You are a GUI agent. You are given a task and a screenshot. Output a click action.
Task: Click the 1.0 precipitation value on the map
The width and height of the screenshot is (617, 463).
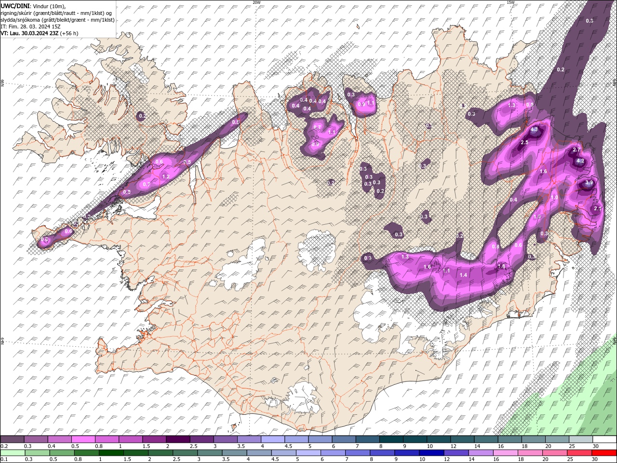[554, 198]
